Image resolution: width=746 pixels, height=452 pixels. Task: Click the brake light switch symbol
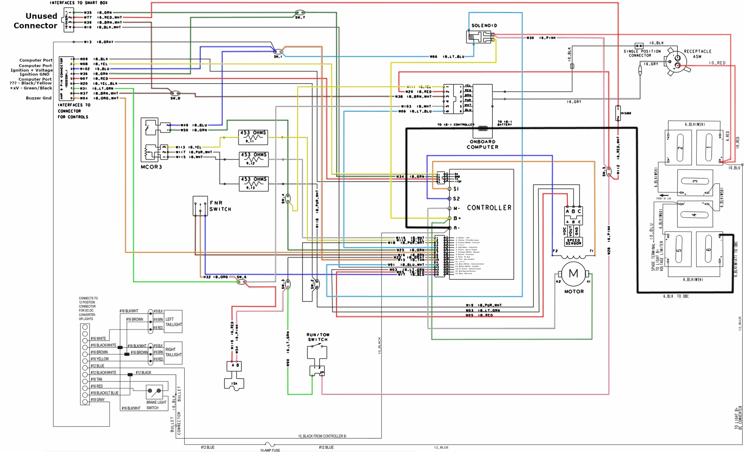point(154,392)
